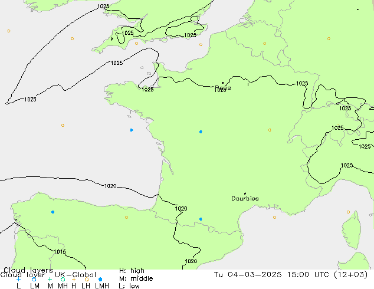This screenshot has width=374, height=289.
Task: Click the 'M: middle' legend text
Action: (136, 278)
